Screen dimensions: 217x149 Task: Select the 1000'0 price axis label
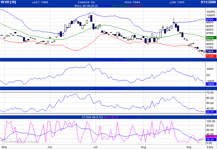211,15
